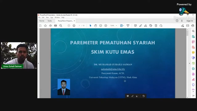
Task: Activate the arrow Selection tool
Action: (x=90, y=26)
